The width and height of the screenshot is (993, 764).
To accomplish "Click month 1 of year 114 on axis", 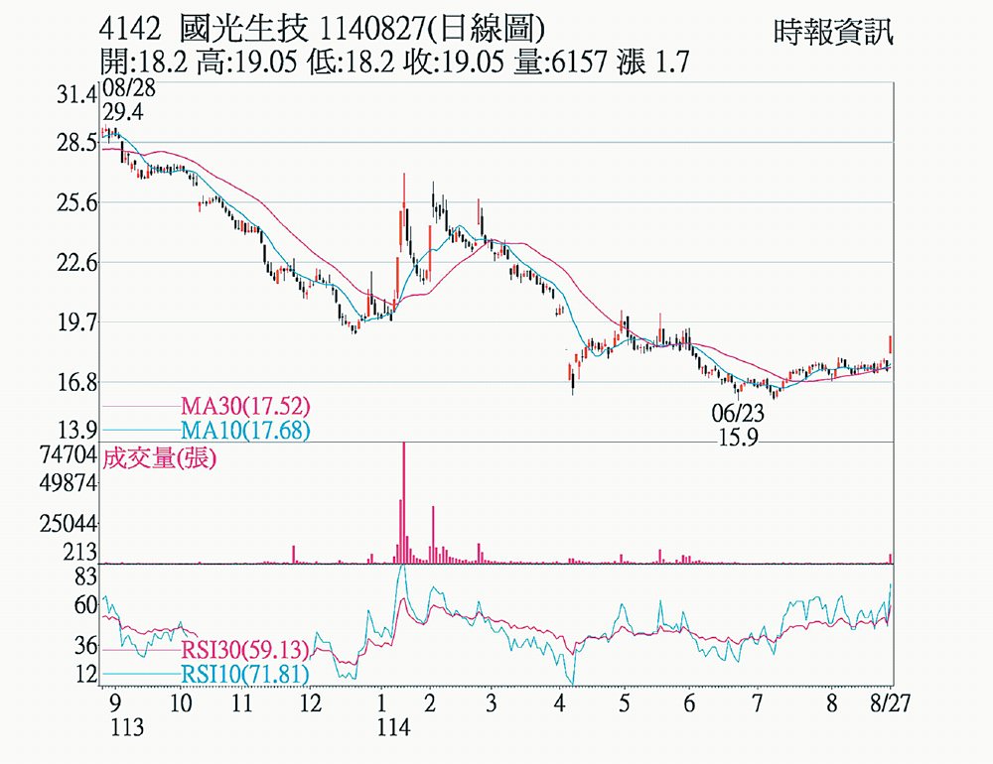I will 380,703.
